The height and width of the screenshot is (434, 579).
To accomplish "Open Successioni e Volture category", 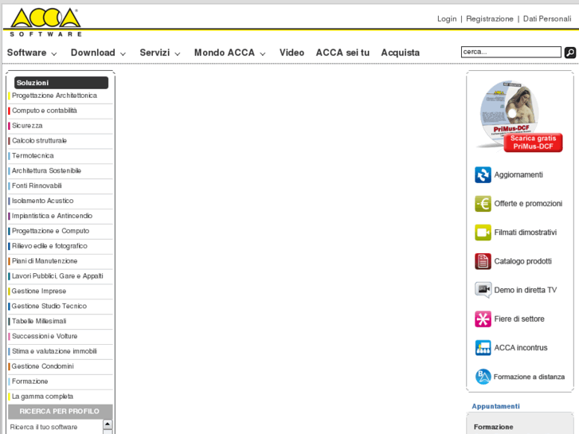I will [x=45, y=336].
